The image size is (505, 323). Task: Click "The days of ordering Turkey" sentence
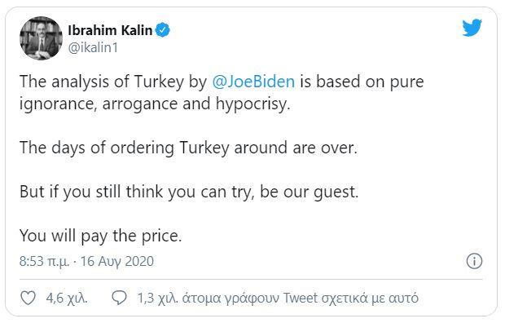point(125,148)
